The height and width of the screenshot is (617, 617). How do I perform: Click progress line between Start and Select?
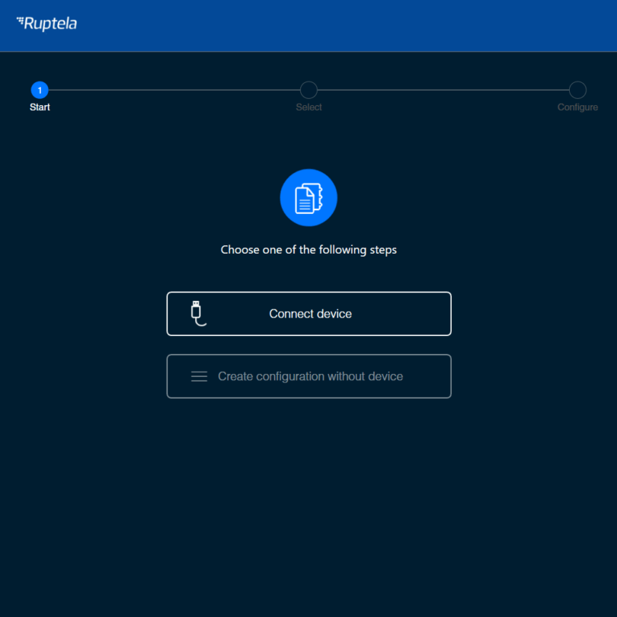174,90
